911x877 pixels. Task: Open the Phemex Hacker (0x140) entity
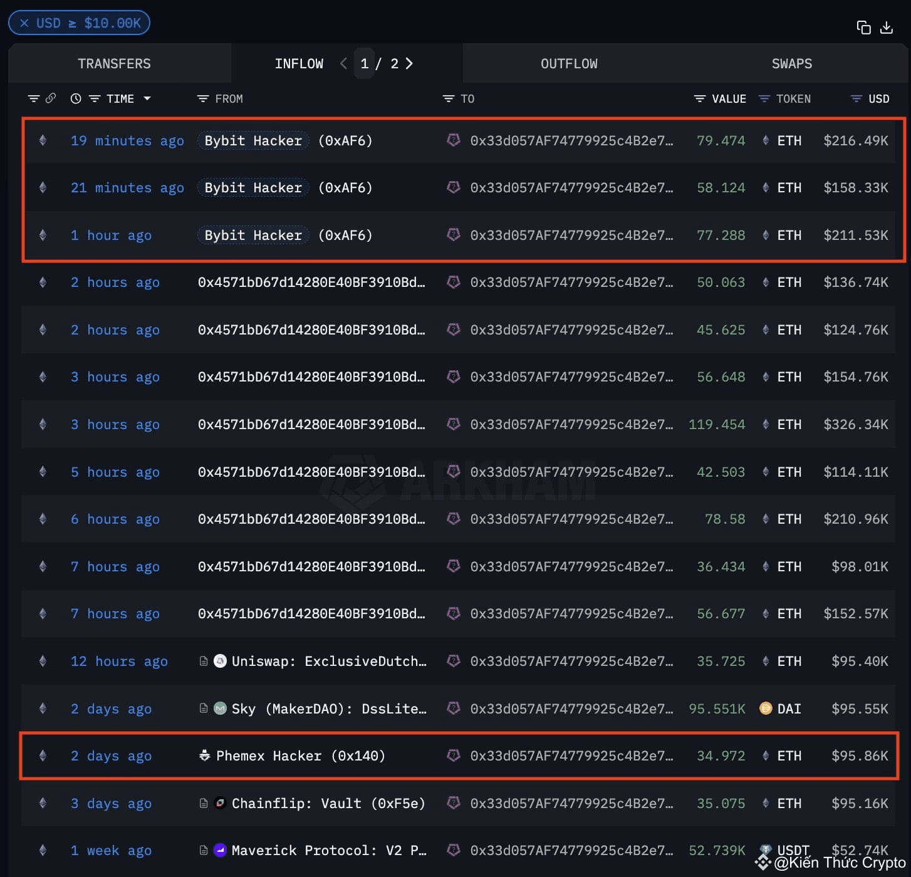[292, 755]
